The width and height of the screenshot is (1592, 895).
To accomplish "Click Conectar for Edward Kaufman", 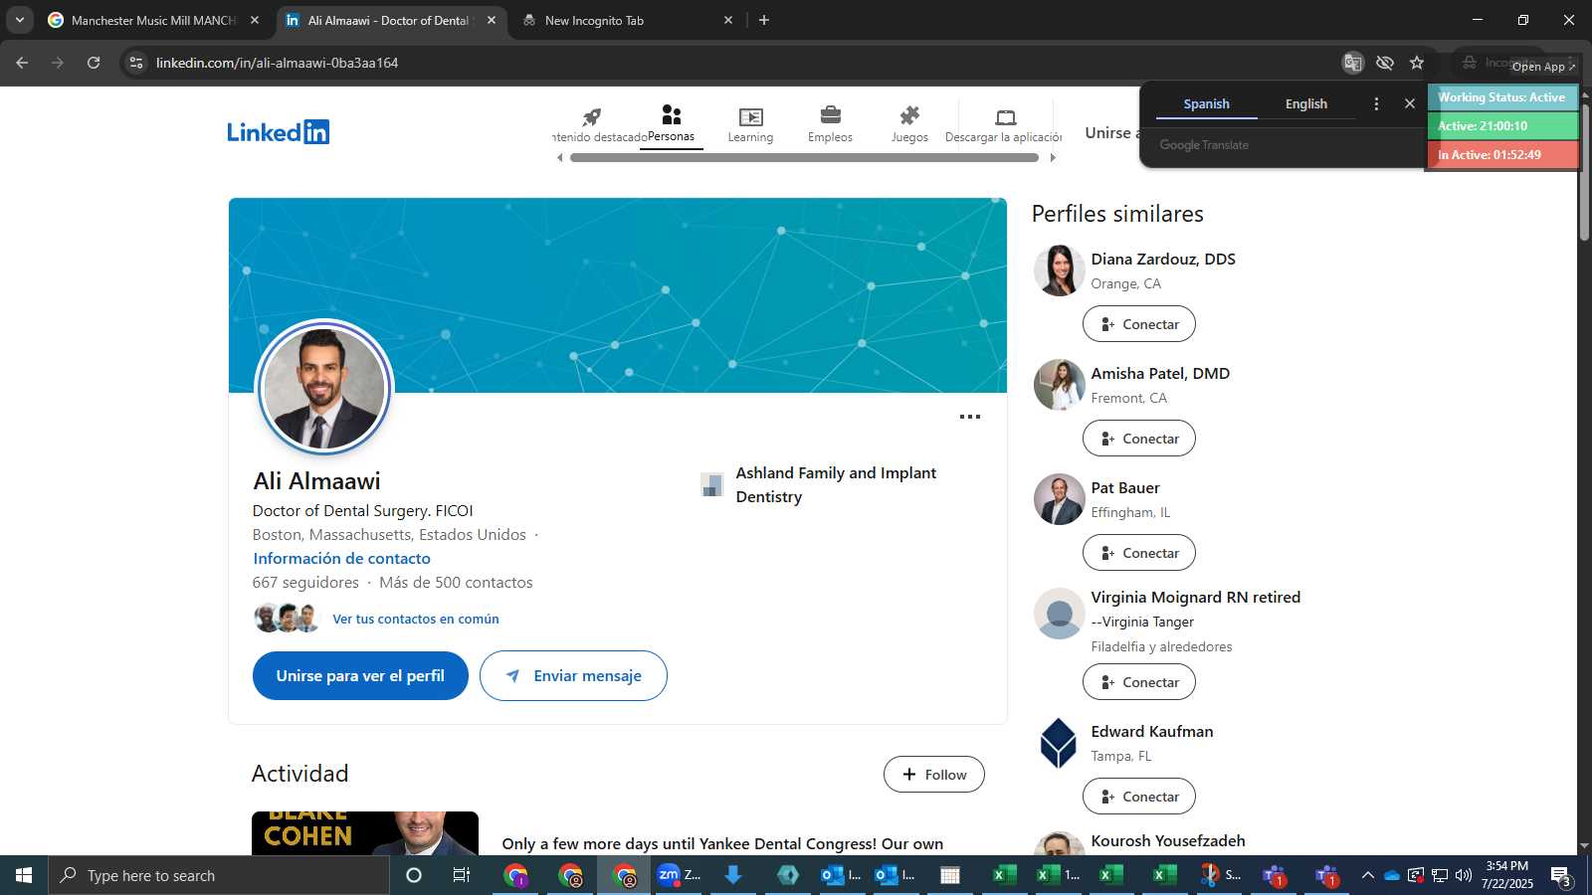I will (1139, 797).
